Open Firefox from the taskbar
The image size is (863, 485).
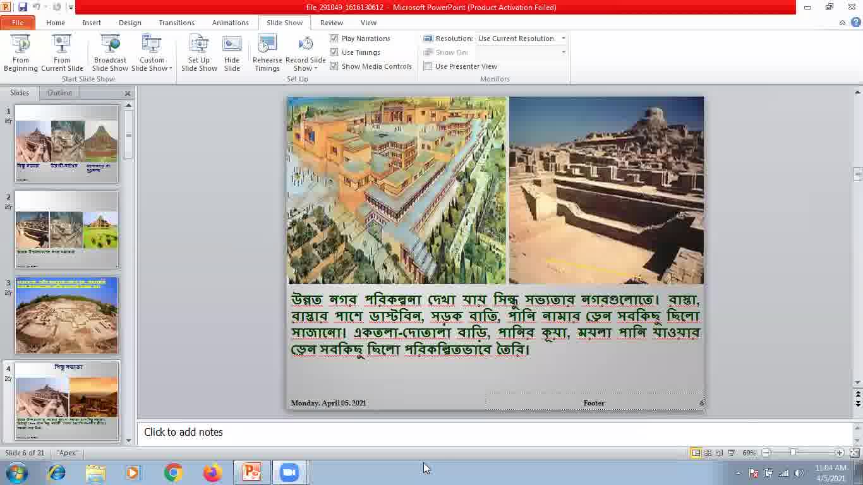tap(212, 472)
